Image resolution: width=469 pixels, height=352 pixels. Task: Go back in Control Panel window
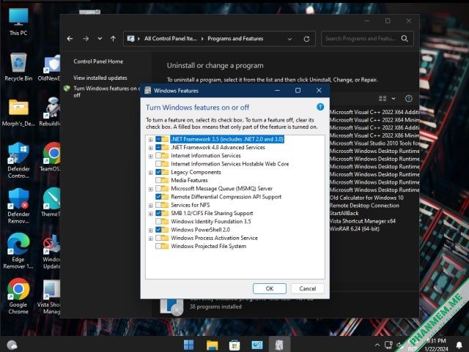pyautogui.click(x=70, y=39)
